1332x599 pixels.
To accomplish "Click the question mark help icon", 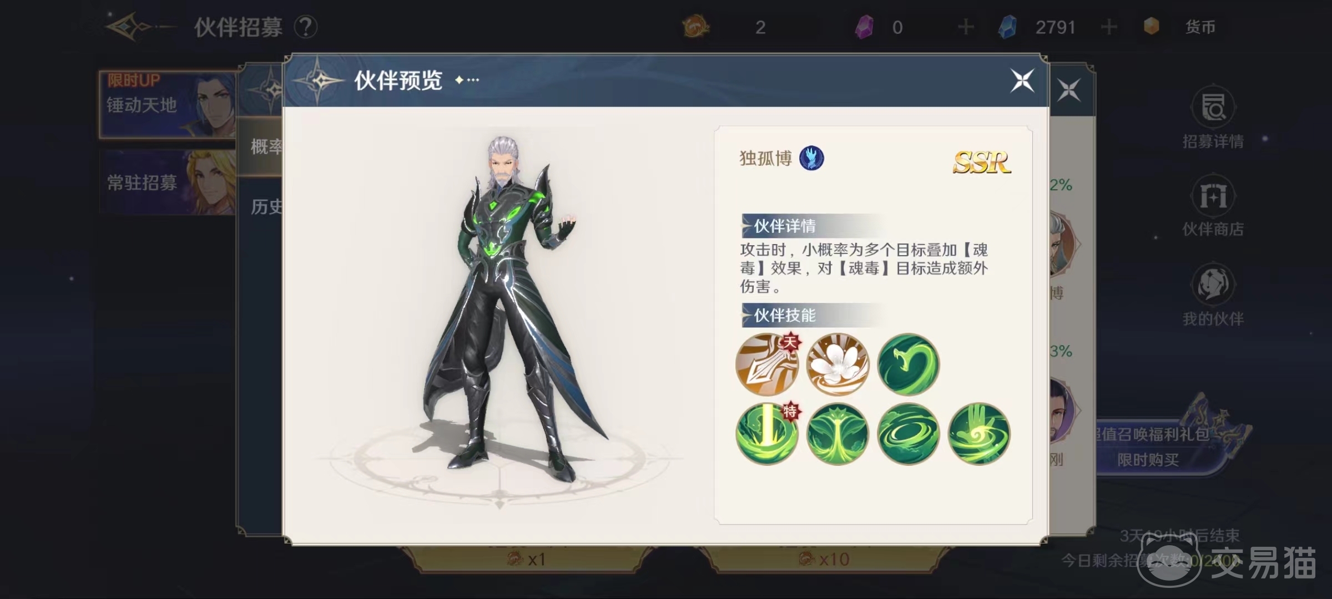I will (305, 27).
